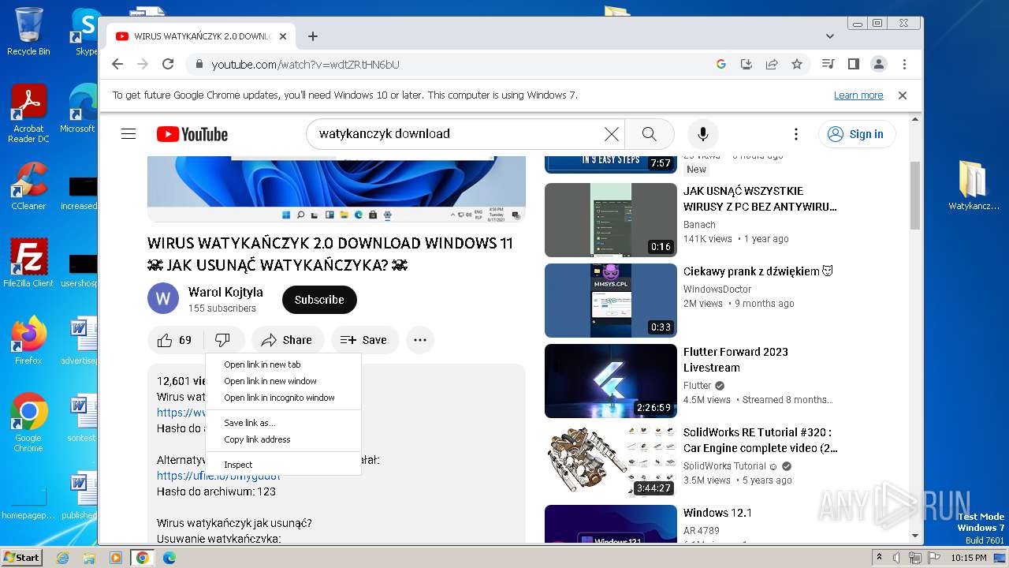Click the address bar URL
Screen dimensions: 1009x568
(x=305, y=65)
